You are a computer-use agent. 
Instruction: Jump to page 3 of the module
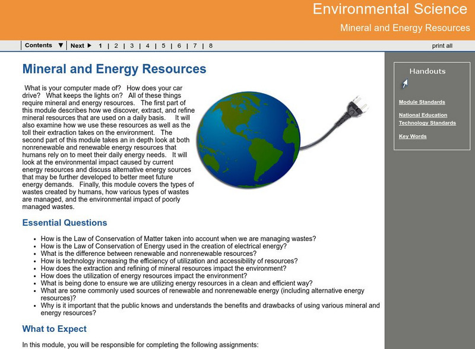click(132, 46)
